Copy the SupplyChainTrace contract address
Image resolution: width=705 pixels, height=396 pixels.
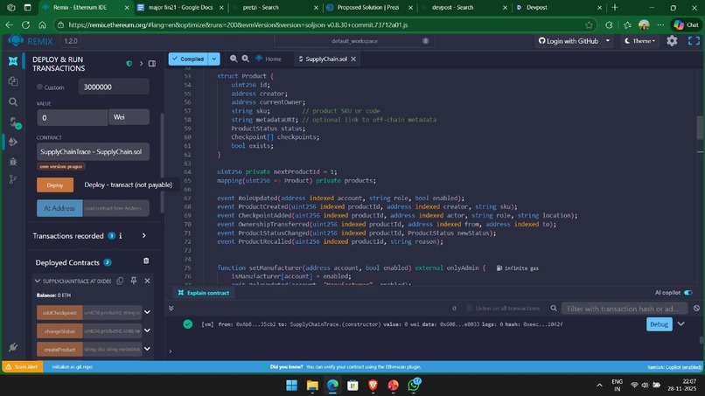click(x=120, y=281)
